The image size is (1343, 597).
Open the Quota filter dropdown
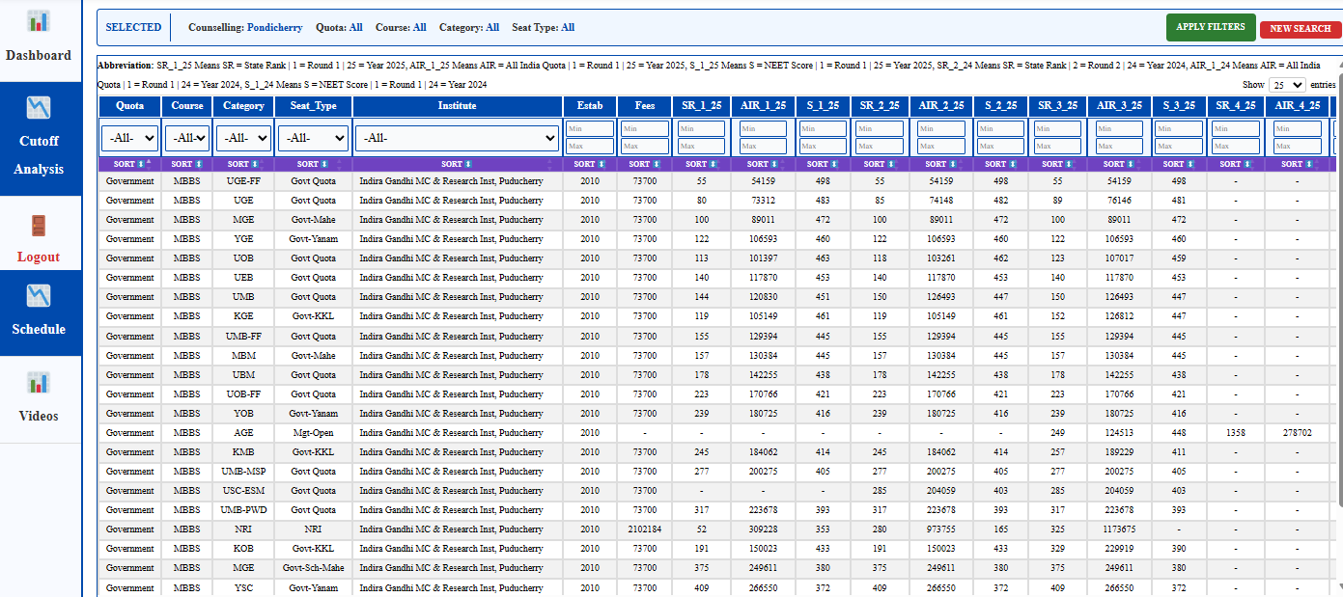click(129, 138)
